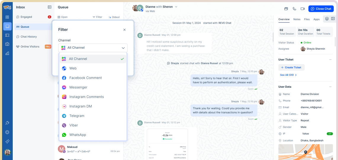Open the See All (09) link

coord(288,75)
